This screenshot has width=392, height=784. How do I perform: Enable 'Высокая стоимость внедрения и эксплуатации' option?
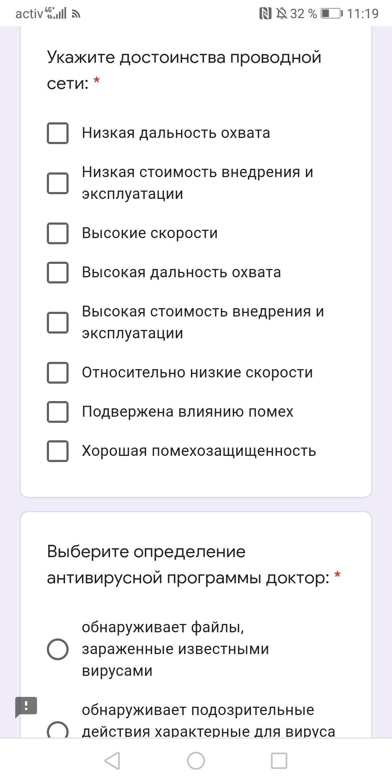point(58,322)
